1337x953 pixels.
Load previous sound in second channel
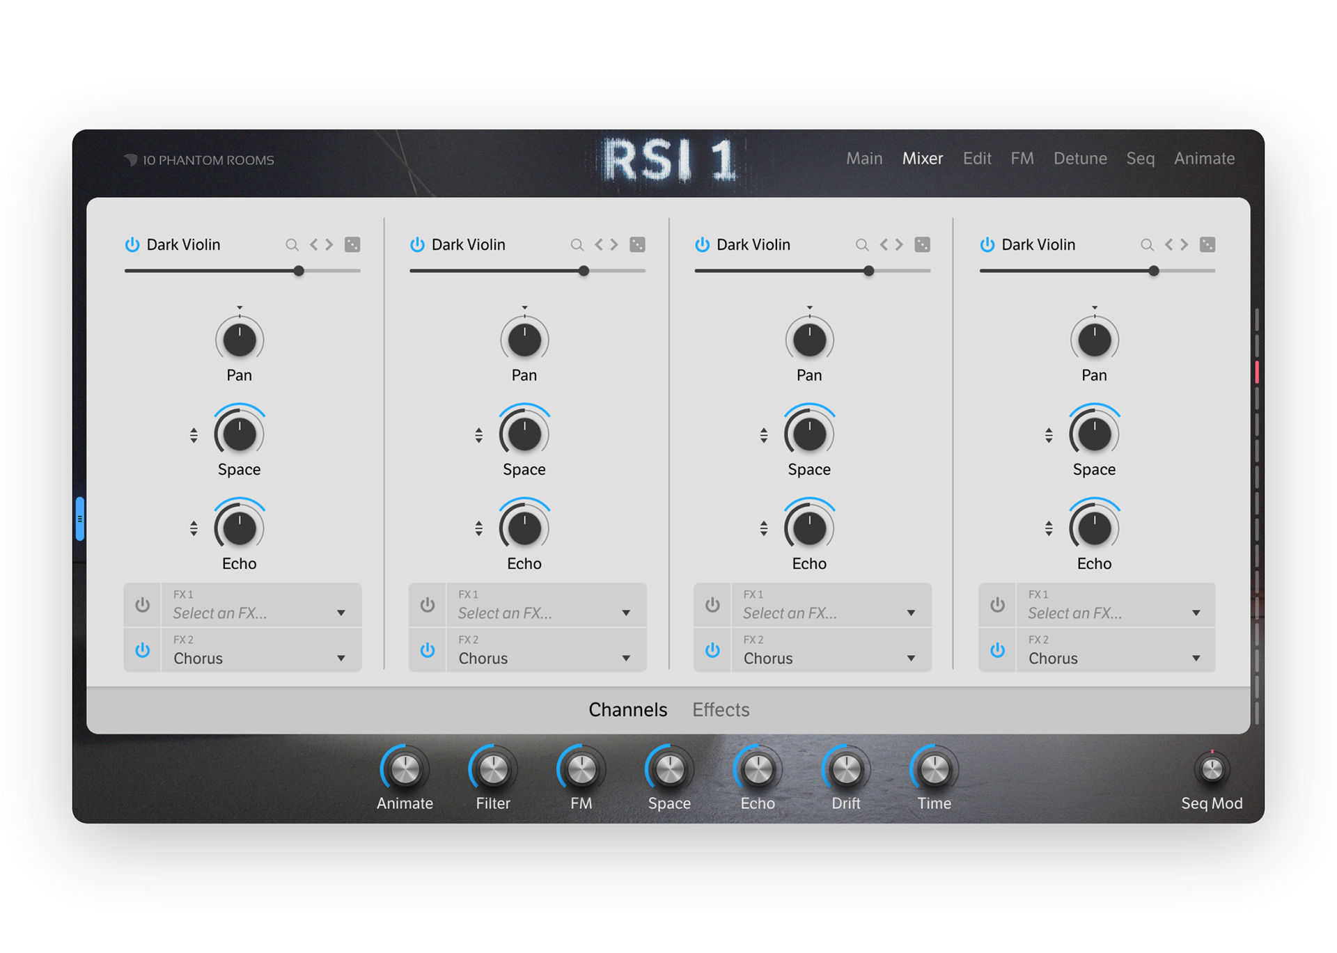(599, 244)
